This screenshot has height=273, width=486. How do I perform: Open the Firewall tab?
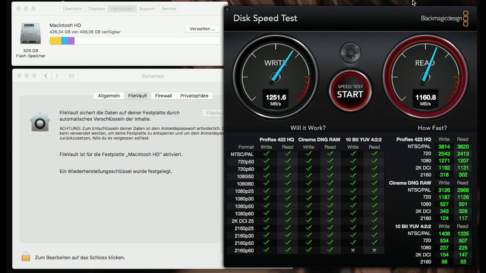[164, 96]
